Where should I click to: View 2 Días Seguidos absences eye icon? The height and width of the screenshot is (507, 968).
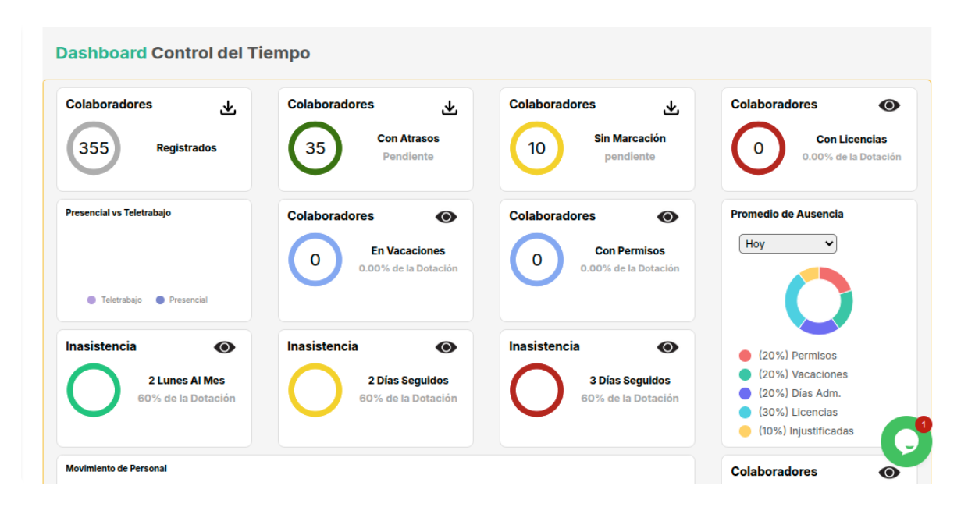[x=446, y=347]
